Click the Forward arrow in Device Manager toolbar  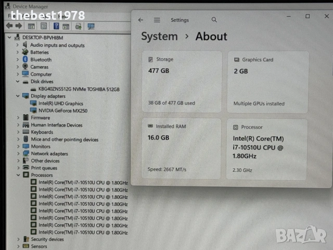pos(18,26)
